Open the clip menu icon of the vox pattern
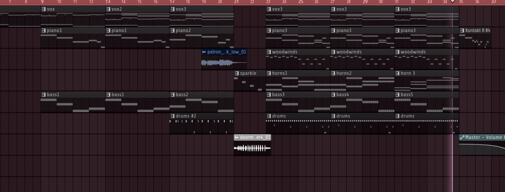The height and width of the screenshot is (192, 505). pyautogui.click(x=43, y=9)
